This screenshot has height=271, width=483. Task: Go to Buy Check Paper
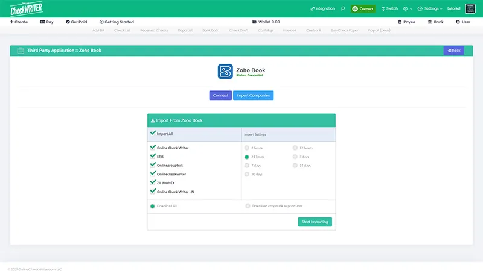344,30
